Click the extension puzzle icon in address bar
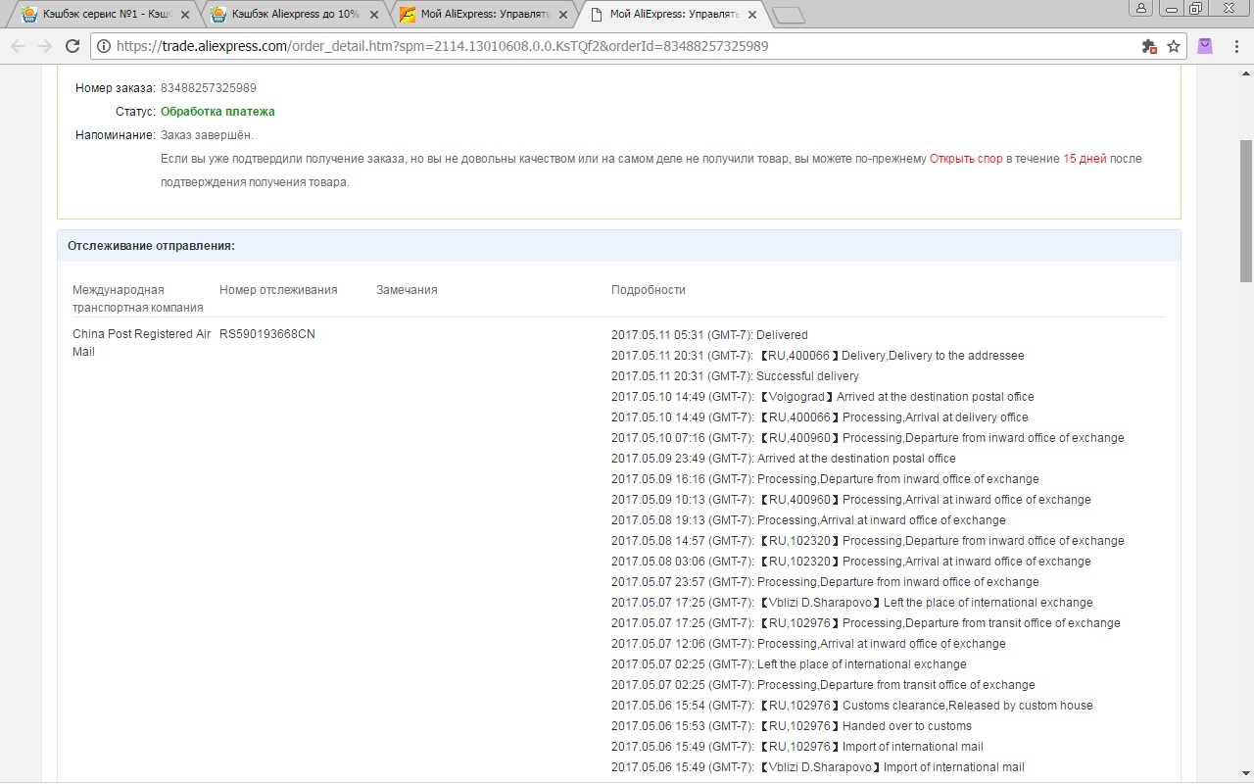 (x=1149, y=46)
